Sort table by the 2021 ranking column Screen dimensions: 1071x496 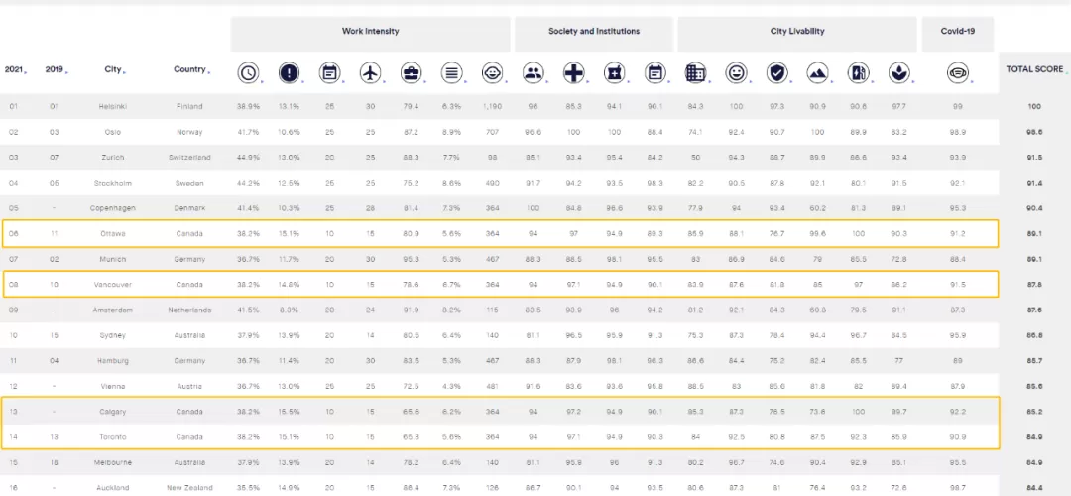click(16, 69)
